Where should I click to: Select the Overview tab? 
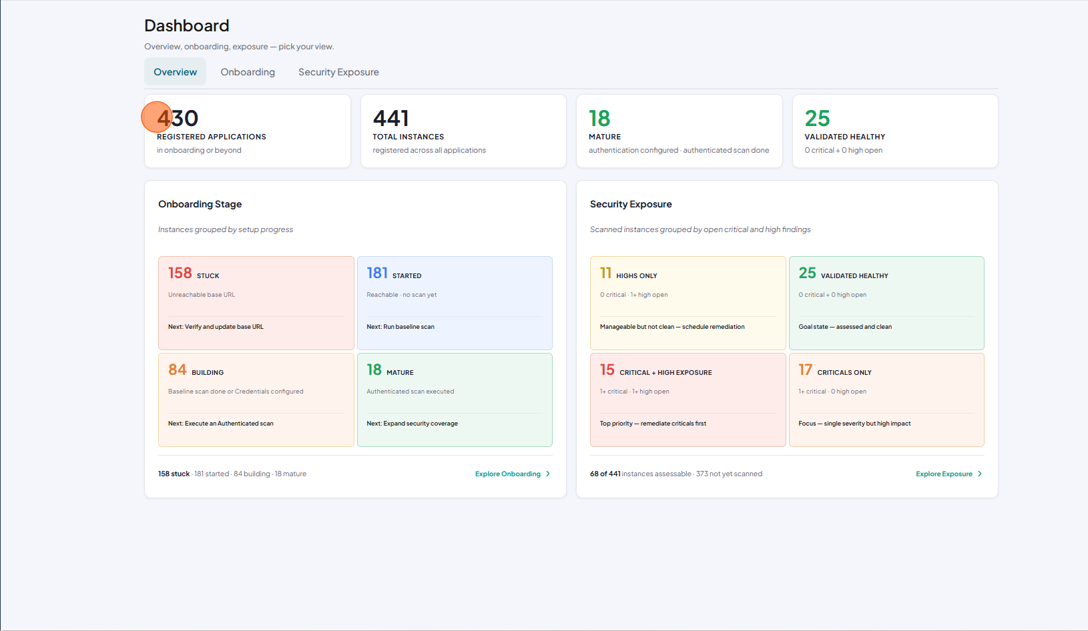[x=176, y=72]
